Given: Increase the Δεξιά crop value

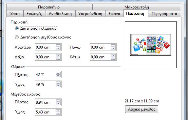Looking at the screenshot, I should [x=58, y=55].
